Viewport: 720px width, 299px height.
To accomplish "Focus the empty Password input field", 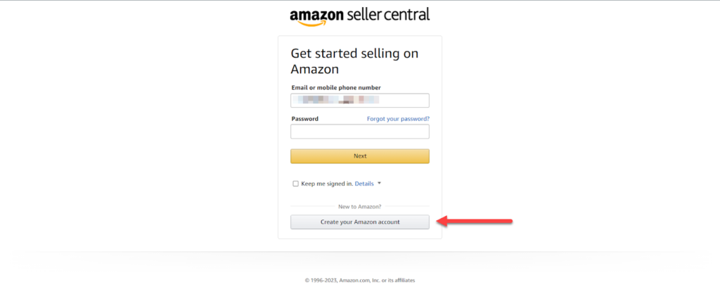I will coord(360,132).
